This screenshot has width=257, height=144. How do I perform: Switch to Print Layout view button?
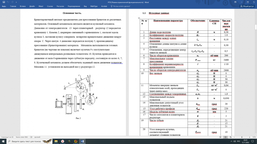225,137
